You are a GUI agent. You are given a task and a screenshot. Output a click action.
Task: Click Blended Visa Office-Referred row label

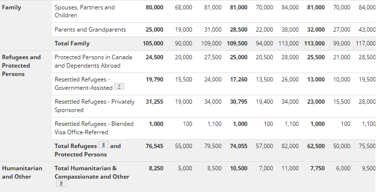click(x=94, y=128)
